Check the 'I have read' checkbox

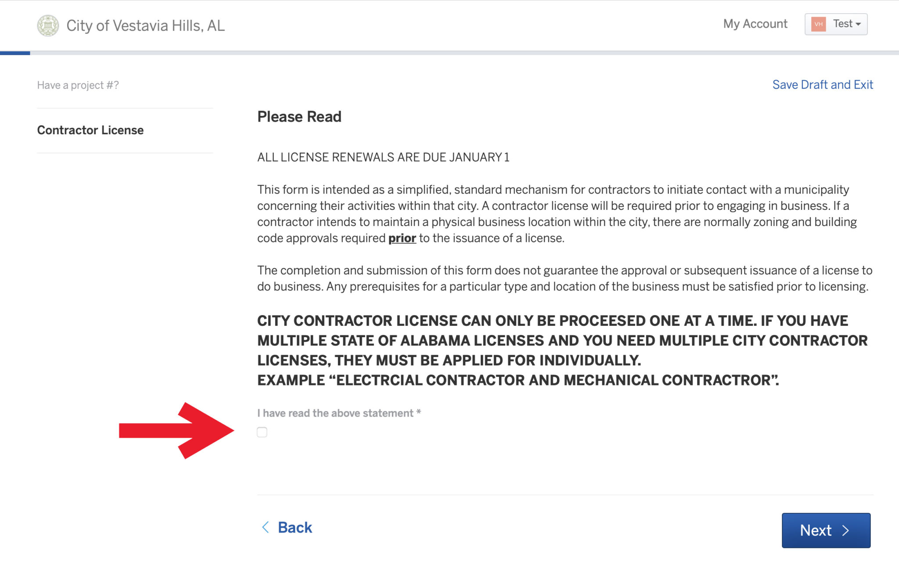point(262,432)
